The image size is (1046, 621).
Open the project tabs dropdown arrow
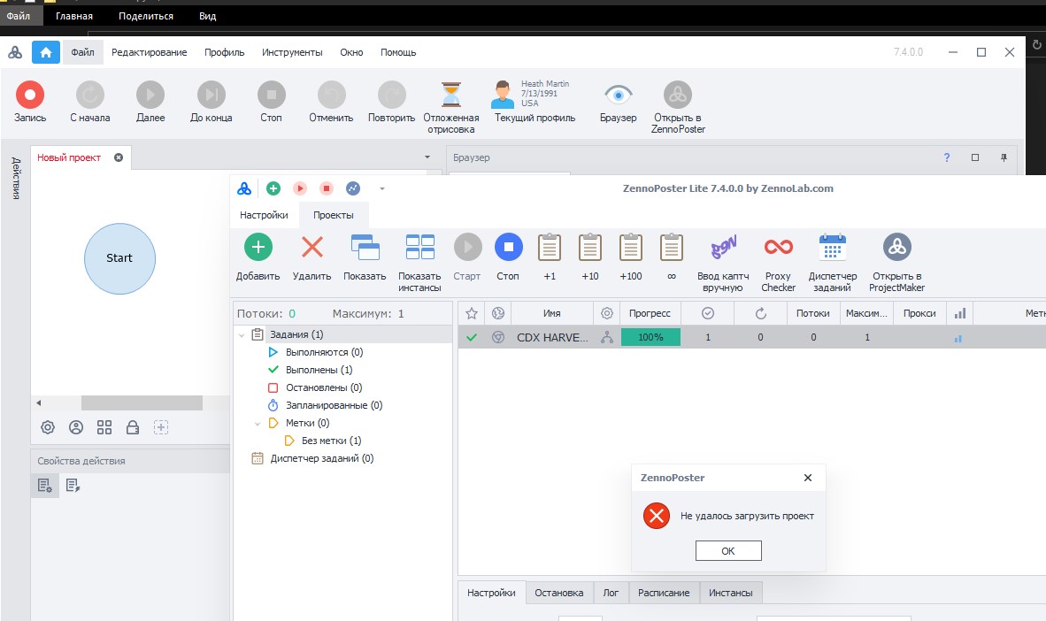pyautogui.click(x=427, y=157)
